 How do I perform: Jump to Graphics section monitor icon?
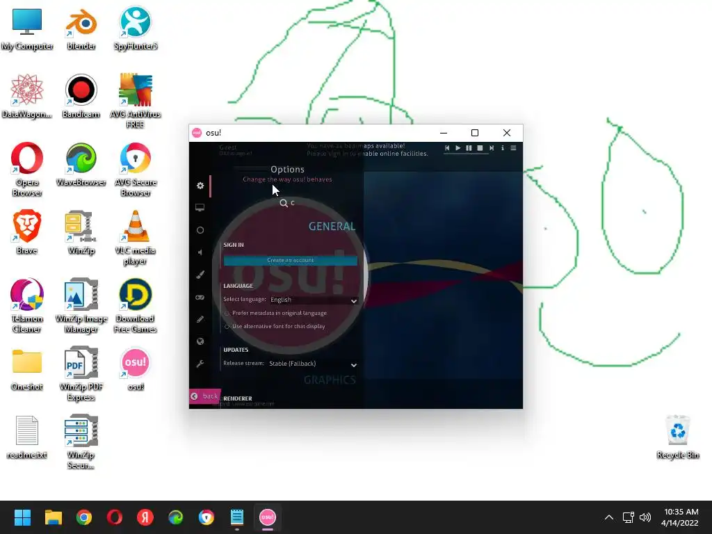pyautogui.click(x=200, y=207)
